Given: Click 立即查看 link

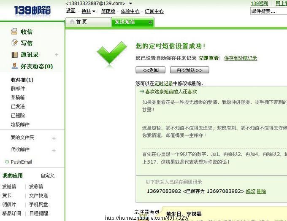Looking at the screenshot, I should click(208, 58).
